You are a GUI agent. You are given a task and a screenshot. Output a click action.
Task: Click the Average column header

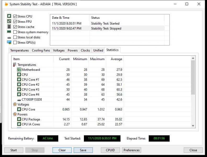coord(115,59)
